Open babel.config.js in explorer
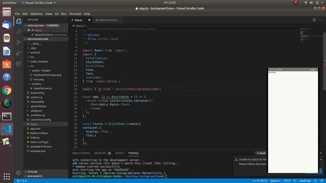 (x=39, y=133)
